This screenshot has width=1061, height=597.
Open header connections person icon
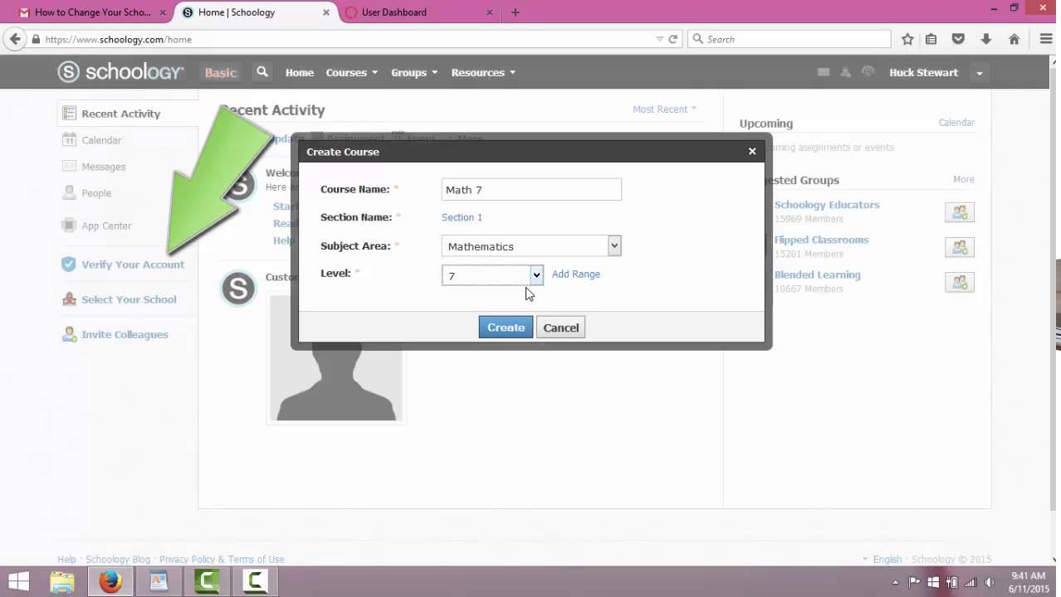(x=845, y=72)
